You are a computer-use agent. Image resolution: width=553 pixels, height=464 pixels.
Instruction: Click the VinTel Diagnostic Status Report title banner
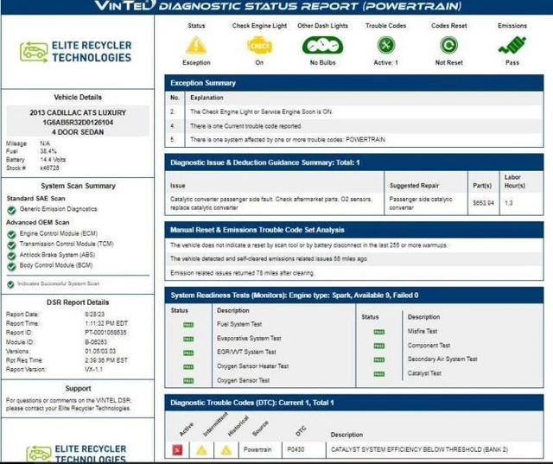click(278, 6)
